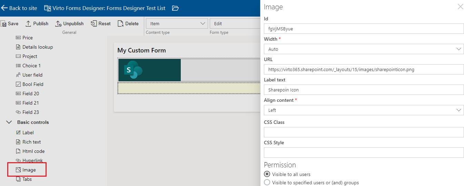Click the Reset form icon
The height and width of the screenshot is (186, 464).
tap(93, 23)
